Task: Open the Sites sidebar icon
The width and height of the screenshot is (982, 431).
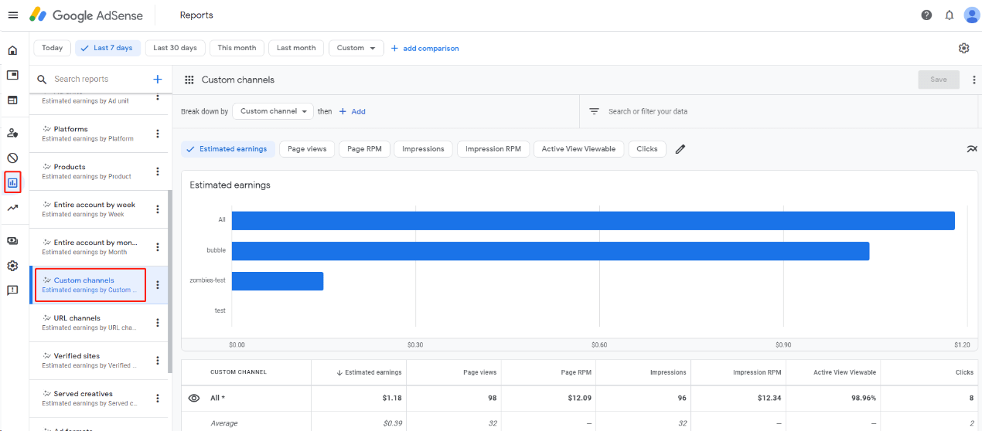Action: (12, 100)
